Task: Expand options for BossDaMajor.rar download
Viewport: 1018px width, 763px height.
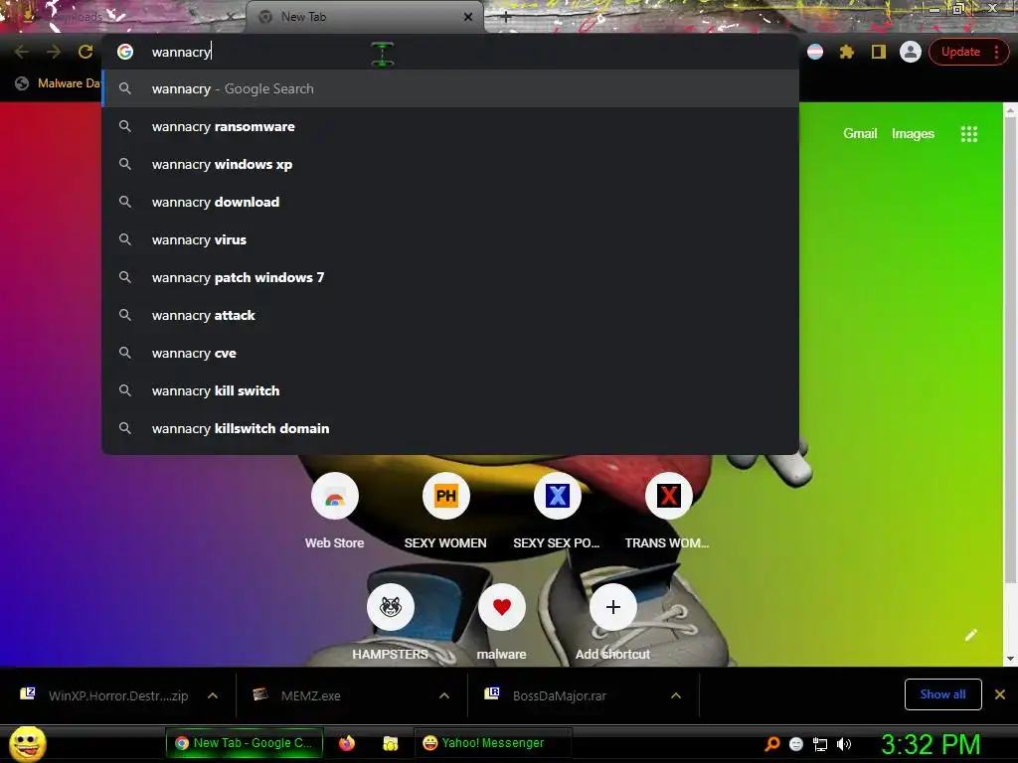Action: coord(676,695)
